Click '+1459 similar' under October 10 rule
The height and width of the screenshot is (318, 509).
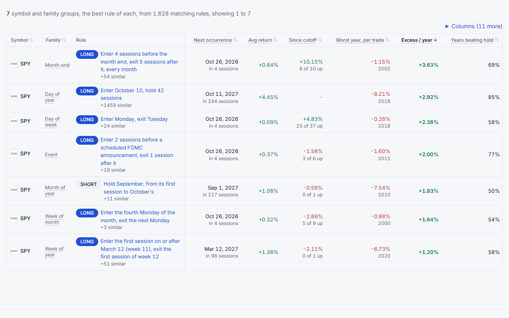pos(116,105)
